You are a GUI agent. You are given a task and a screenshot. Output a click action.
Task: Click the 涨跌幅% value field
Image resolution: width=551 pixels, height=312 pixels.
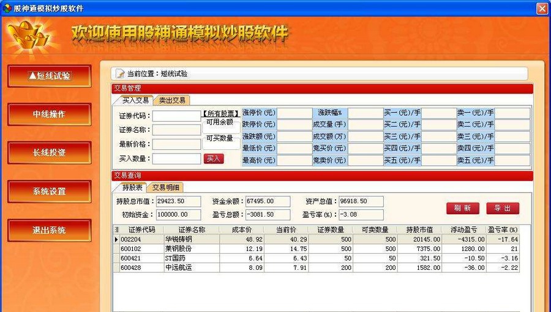[x=365, y=113]
